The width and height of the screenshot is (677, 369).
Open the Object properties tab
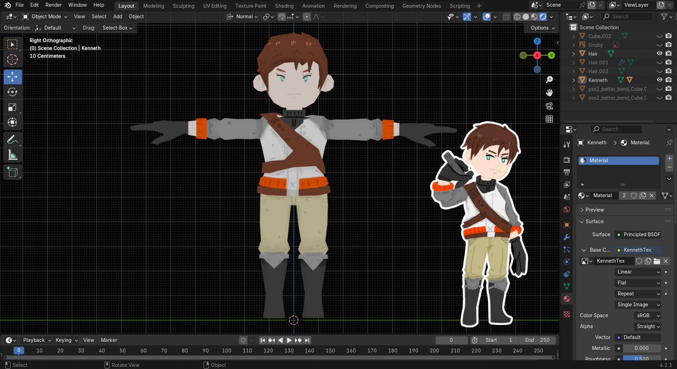click(x=567, y=225)
